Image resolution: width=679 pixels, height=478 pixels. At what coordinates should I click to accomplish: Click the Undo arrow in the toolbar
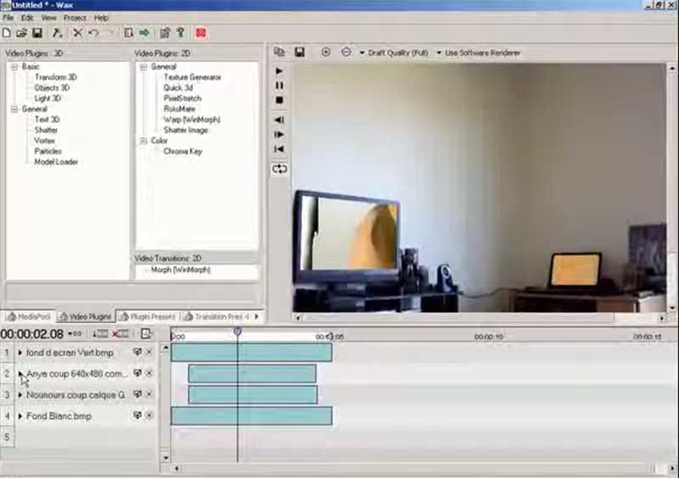(x=93, y=33)
